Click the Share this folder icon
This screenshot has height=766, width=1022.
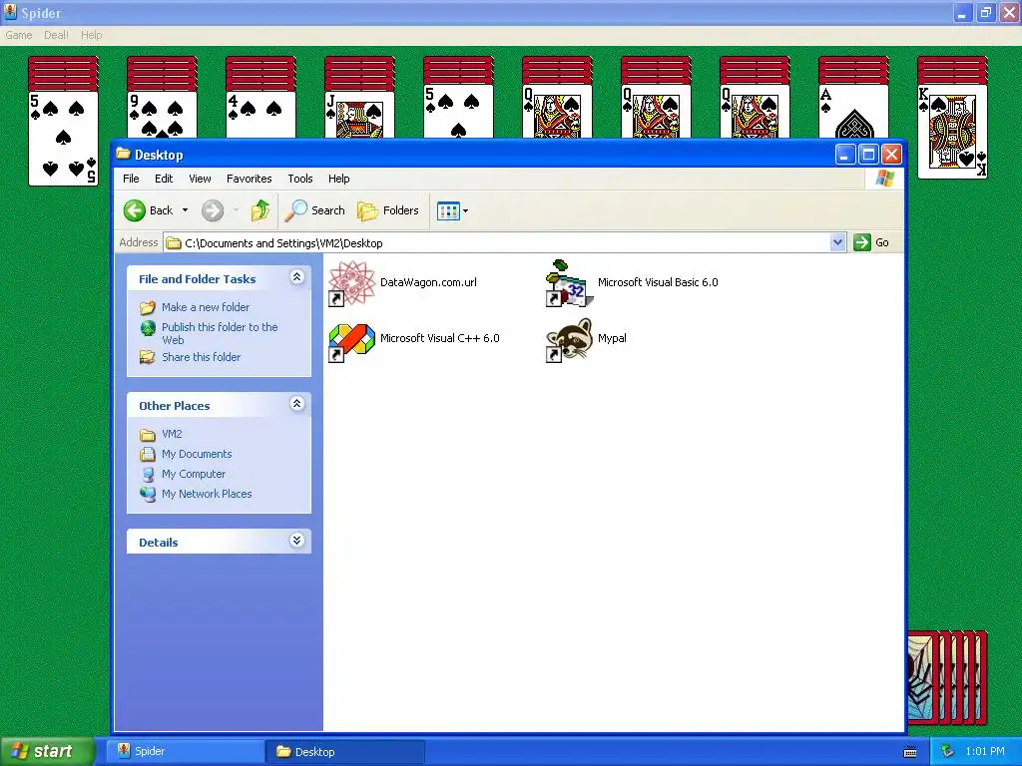148,357
